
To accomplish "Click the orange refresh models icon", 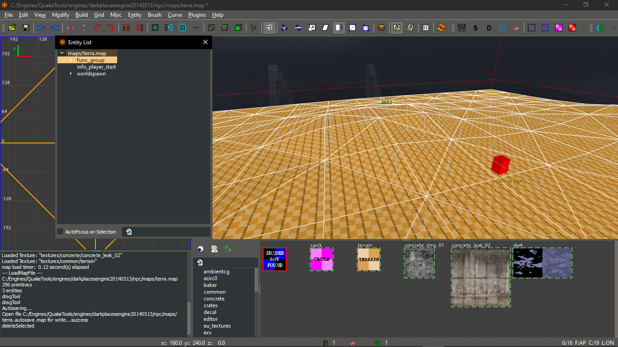I will click(441, 28).
